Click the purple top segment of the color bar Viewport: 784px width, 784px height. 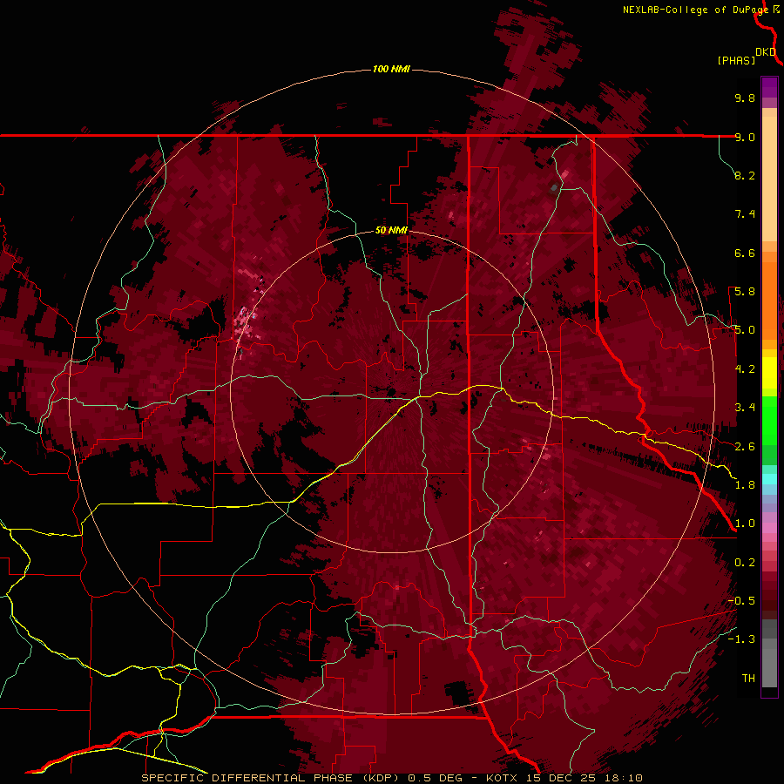(769, 87)
